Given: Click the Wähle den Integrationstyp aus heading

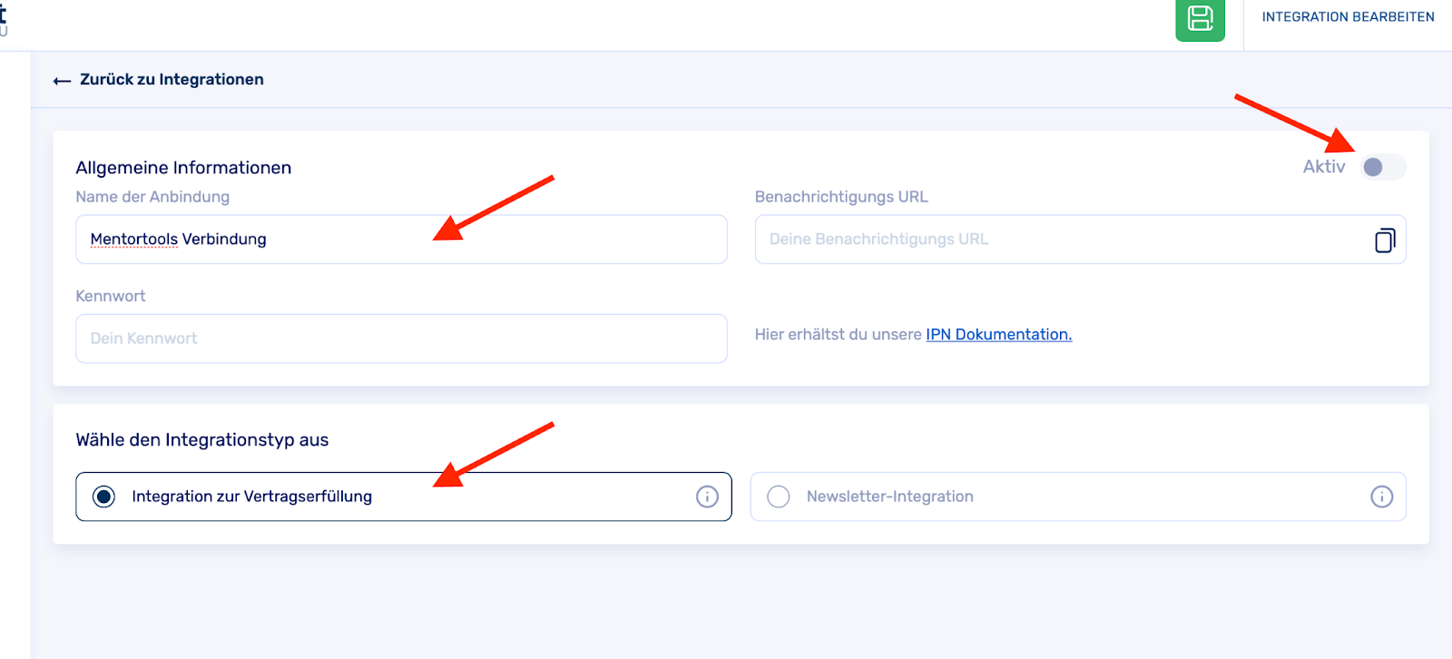Looking at the screenshot, I should coord(201,440).
